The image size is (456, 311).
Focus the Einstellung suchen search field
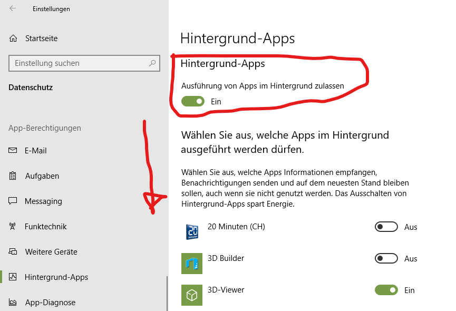pyautogui.click(x=84, y=63)
